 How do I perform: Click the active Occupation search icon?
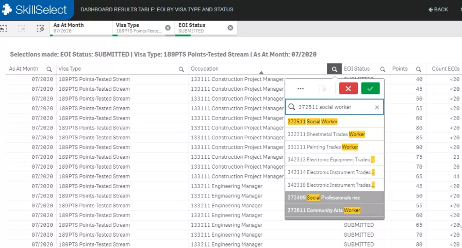tap(334, 69)
